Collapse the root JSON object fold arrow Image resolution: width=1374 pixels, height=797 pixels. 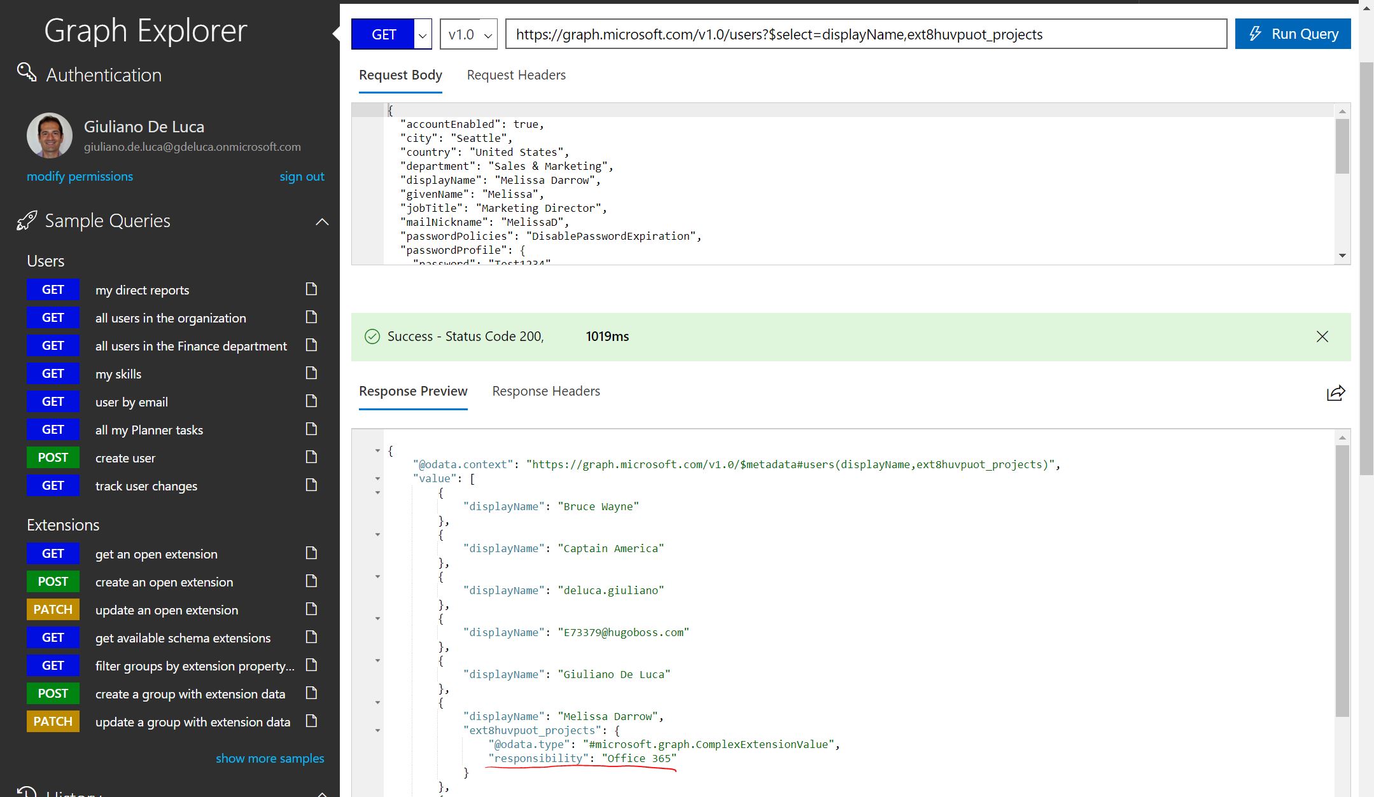point(377,450)
